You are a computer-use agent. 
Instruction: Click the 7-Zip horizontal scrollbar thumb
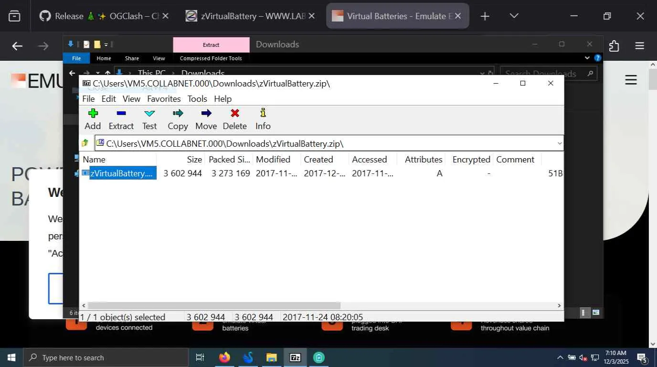214,305
